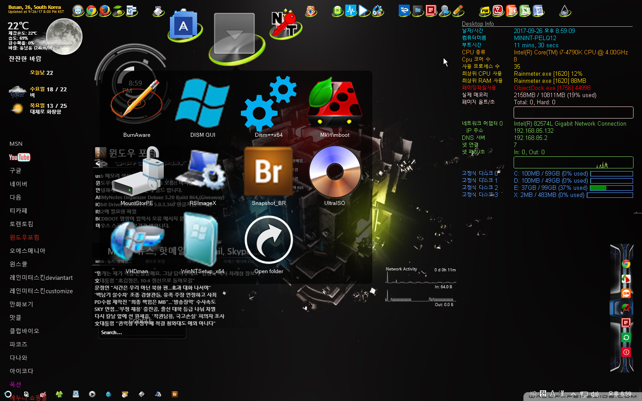Viewport: 642px width, 401px height.
Task: Open 레인미터스킨customize link
Action: click(41, 291)
